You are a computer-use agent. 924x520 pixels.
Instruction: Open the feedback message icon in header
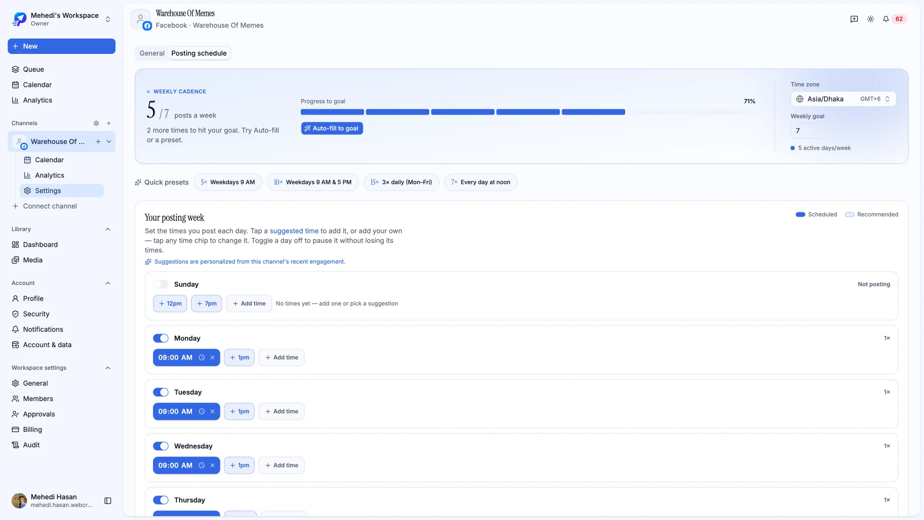point(854,19)
